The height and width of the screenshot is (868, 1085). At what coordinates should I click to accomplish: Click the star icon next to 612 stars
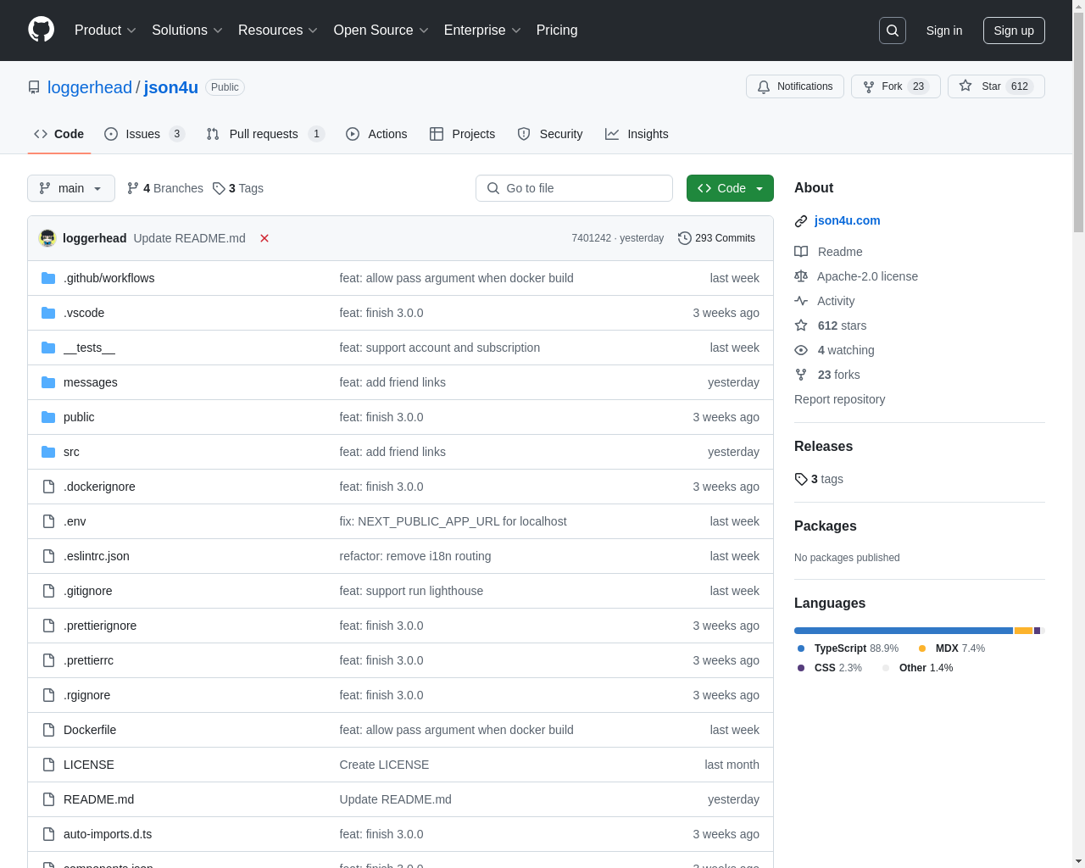coord(801,325)
